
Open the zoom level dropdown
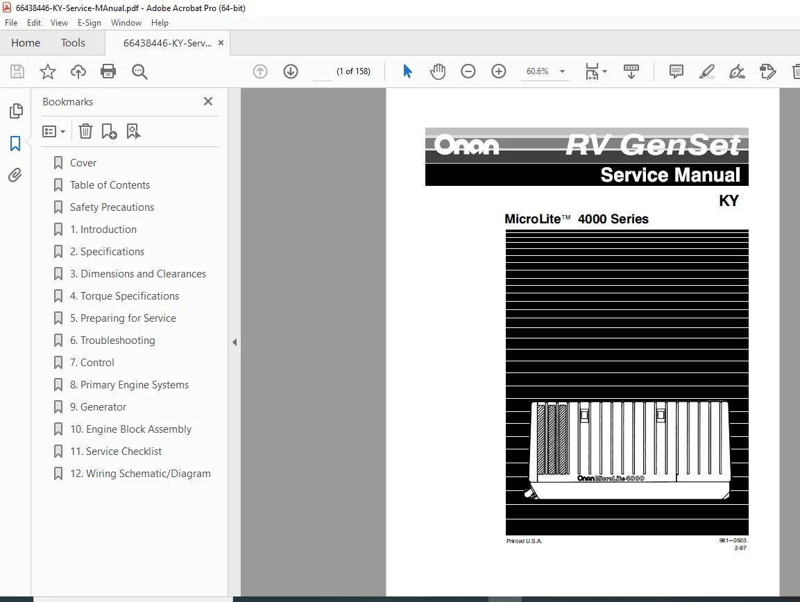click(x=562, y=71)
